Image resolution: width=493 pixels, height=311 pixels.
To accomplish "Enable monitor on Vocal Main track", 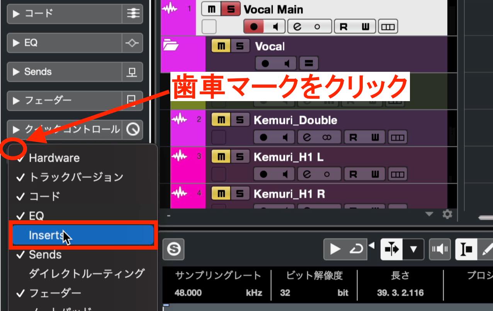I will (275, 27).
